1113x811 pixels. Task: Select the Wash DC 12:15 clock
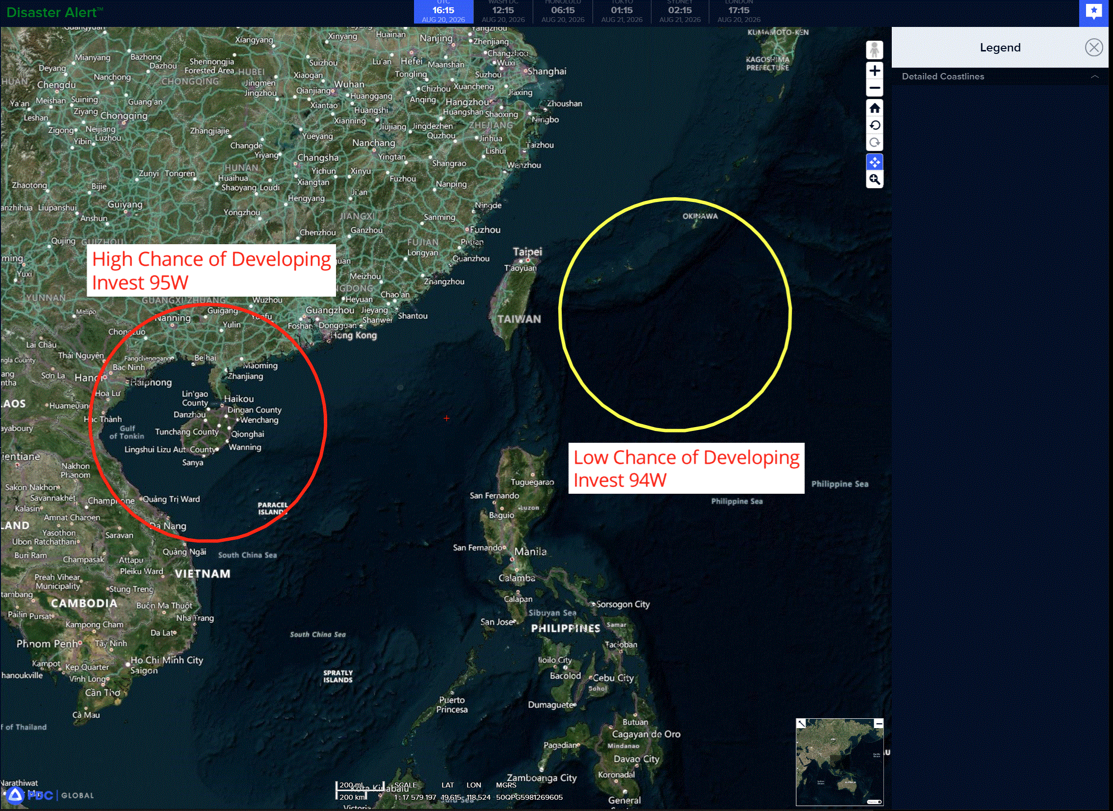pyautogui.click(x=503, y=12)
